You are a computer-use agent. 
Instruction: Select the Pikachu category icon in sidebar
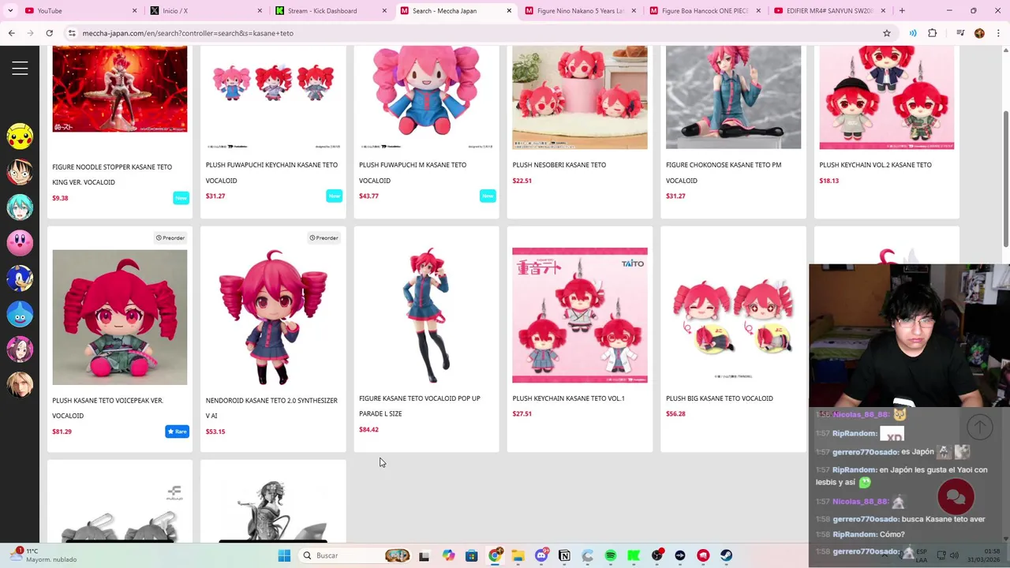(20, 136)
